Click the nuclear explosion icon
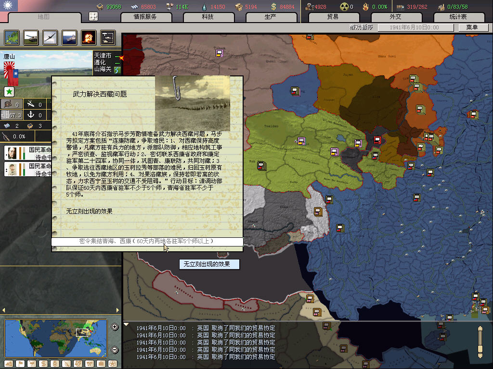 [x=88, y=37]
